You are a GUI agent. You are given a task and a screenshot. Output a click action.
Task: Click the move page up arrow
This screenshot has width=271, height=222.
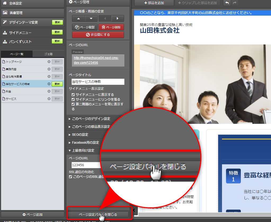click(79, 19)
